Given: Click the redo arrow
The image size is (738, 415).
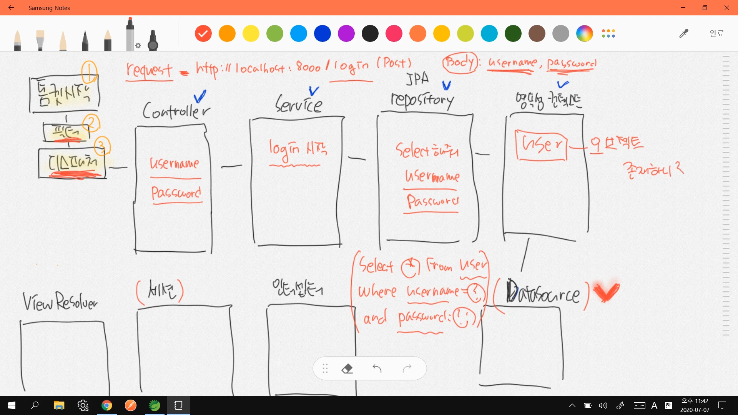Looking at the screenshot, I should click(x=407, y=369).
